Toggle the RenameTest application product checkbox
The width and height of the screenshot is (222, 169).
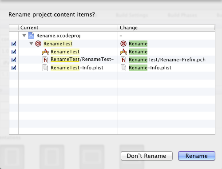pos(14,52)
